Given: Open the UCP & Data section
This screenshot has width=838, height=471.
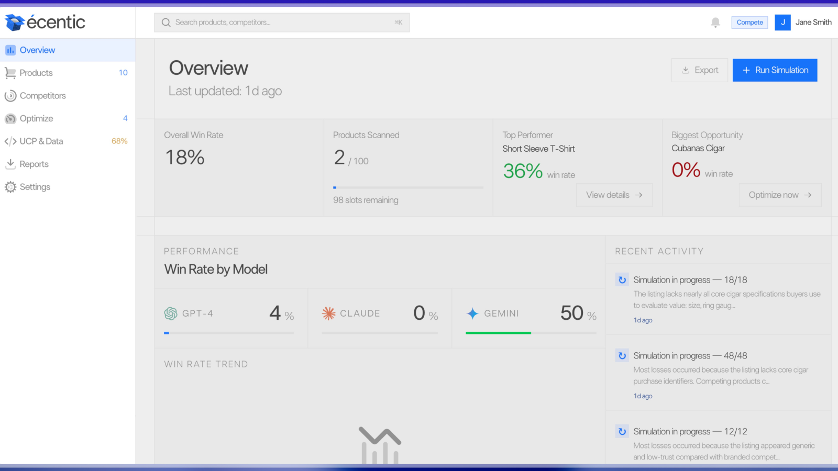Looking at the screenshot, I should (68, 141).
